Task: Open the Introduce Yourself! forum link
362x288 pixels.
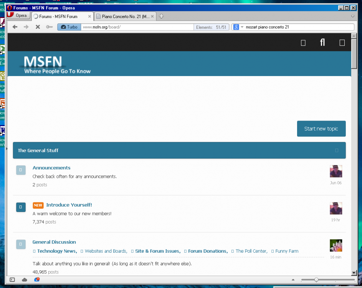Action: coord(69,205)
